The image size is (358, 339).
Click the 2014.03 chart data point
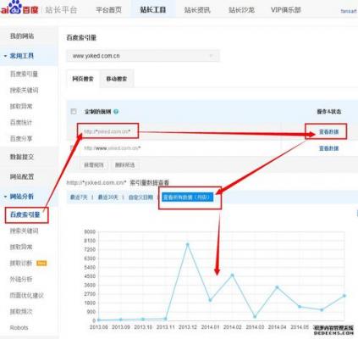pyautogui.click(x=255, y=317)
